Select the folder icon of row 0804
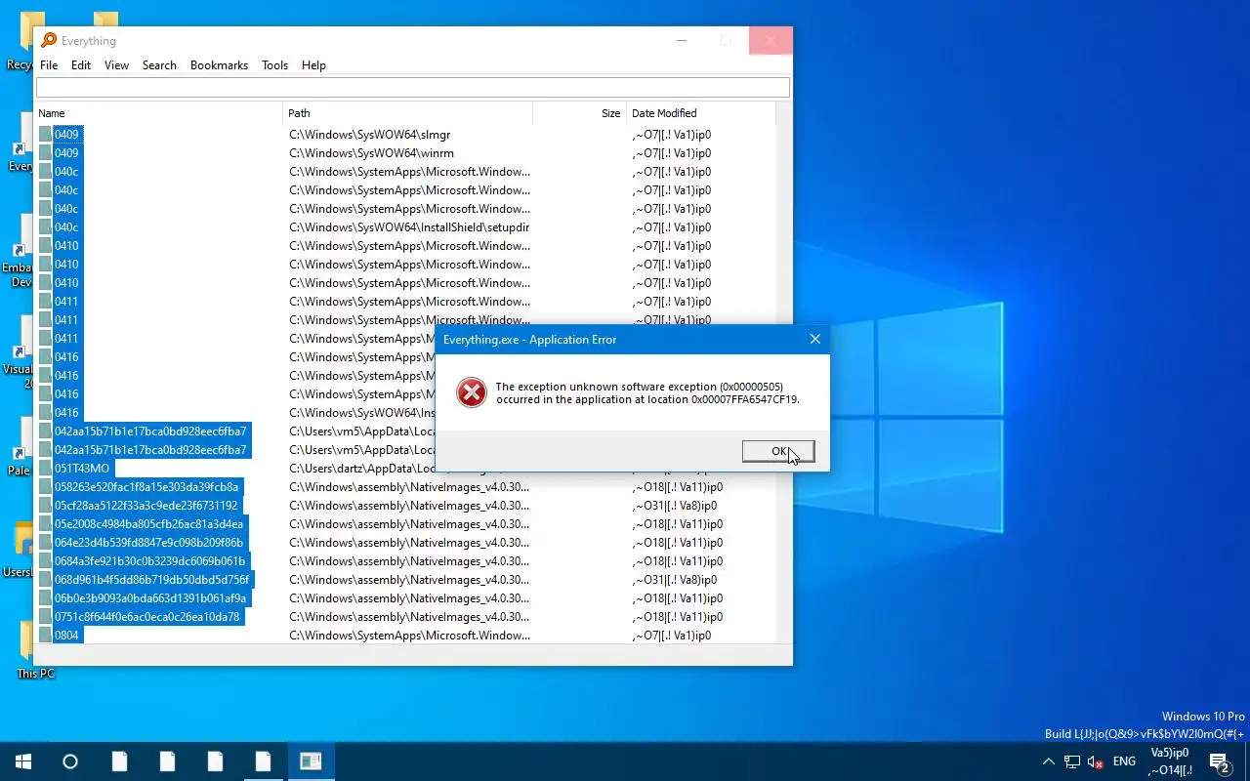Image resolution: width=1250 pixels, height=781 pixels. pyautogui.click(x=45, y=636)
